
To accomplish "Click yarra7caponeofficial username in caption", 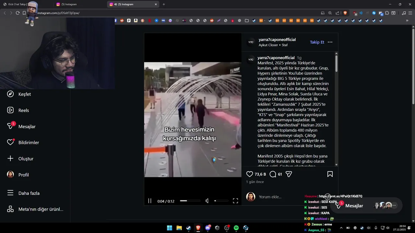I will [x=276, y=58].
